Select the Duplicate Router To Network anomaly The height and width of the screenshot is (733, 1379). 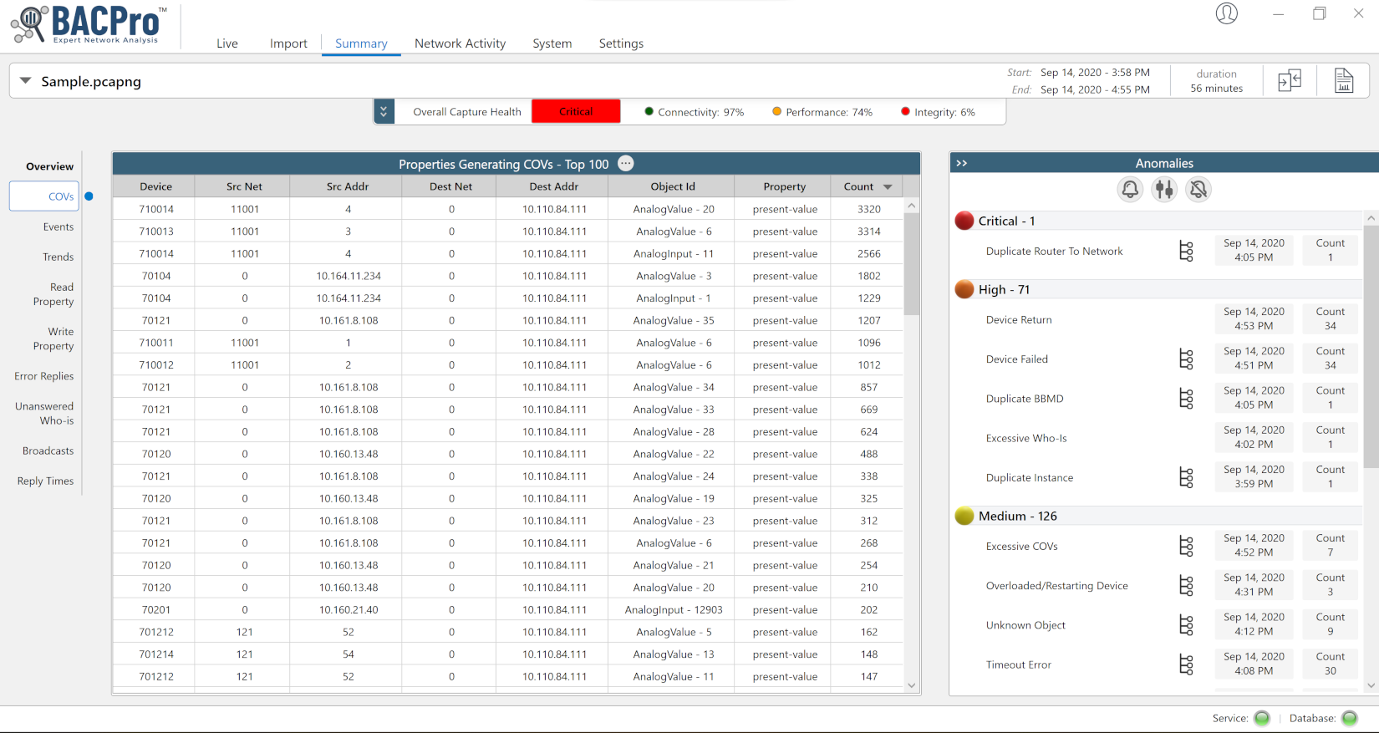click(x=1054, y=251)
